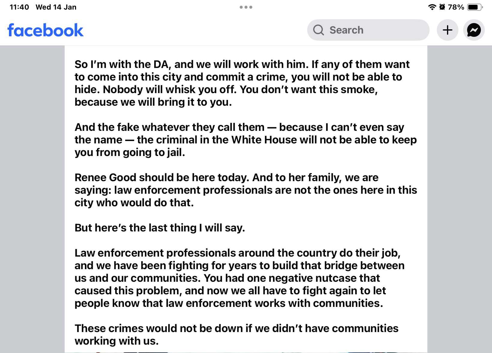This screenshot has height=353, width=492.
Task: Tap the 78% battery percentage
Action: tap(456, 7)
